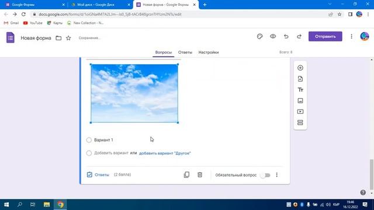Open the Google account avatar
Viewport: 374px width, 210px height.
365,36
